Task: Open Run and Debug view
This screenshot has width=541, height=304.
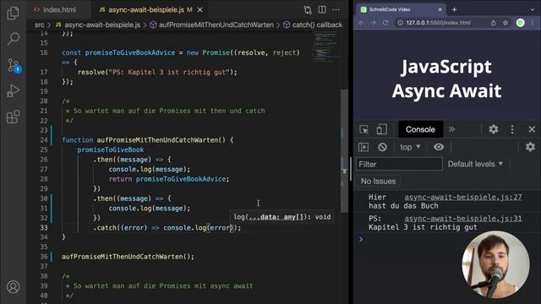Action: coord(14,91)
